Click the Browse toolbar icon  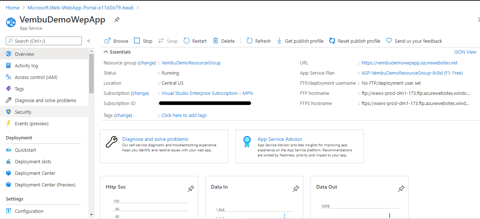tap(108, 41)
